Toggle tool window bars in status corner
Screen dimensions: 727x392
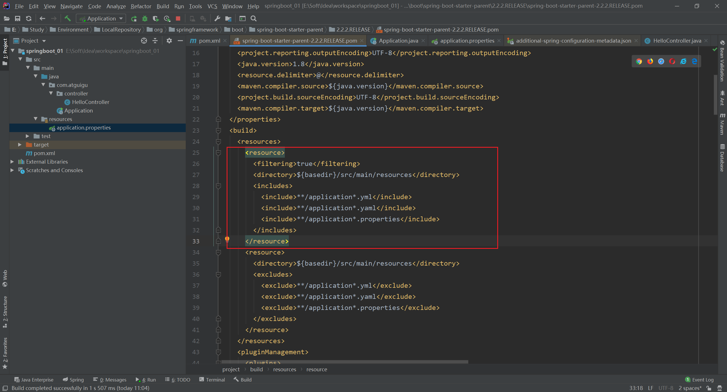(5, 388)
